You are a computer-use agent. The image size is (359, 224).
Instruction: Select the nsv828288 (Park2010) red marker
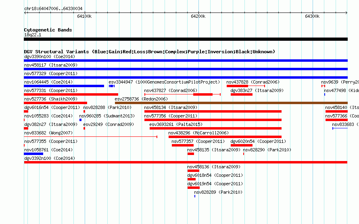pos(84,111)
